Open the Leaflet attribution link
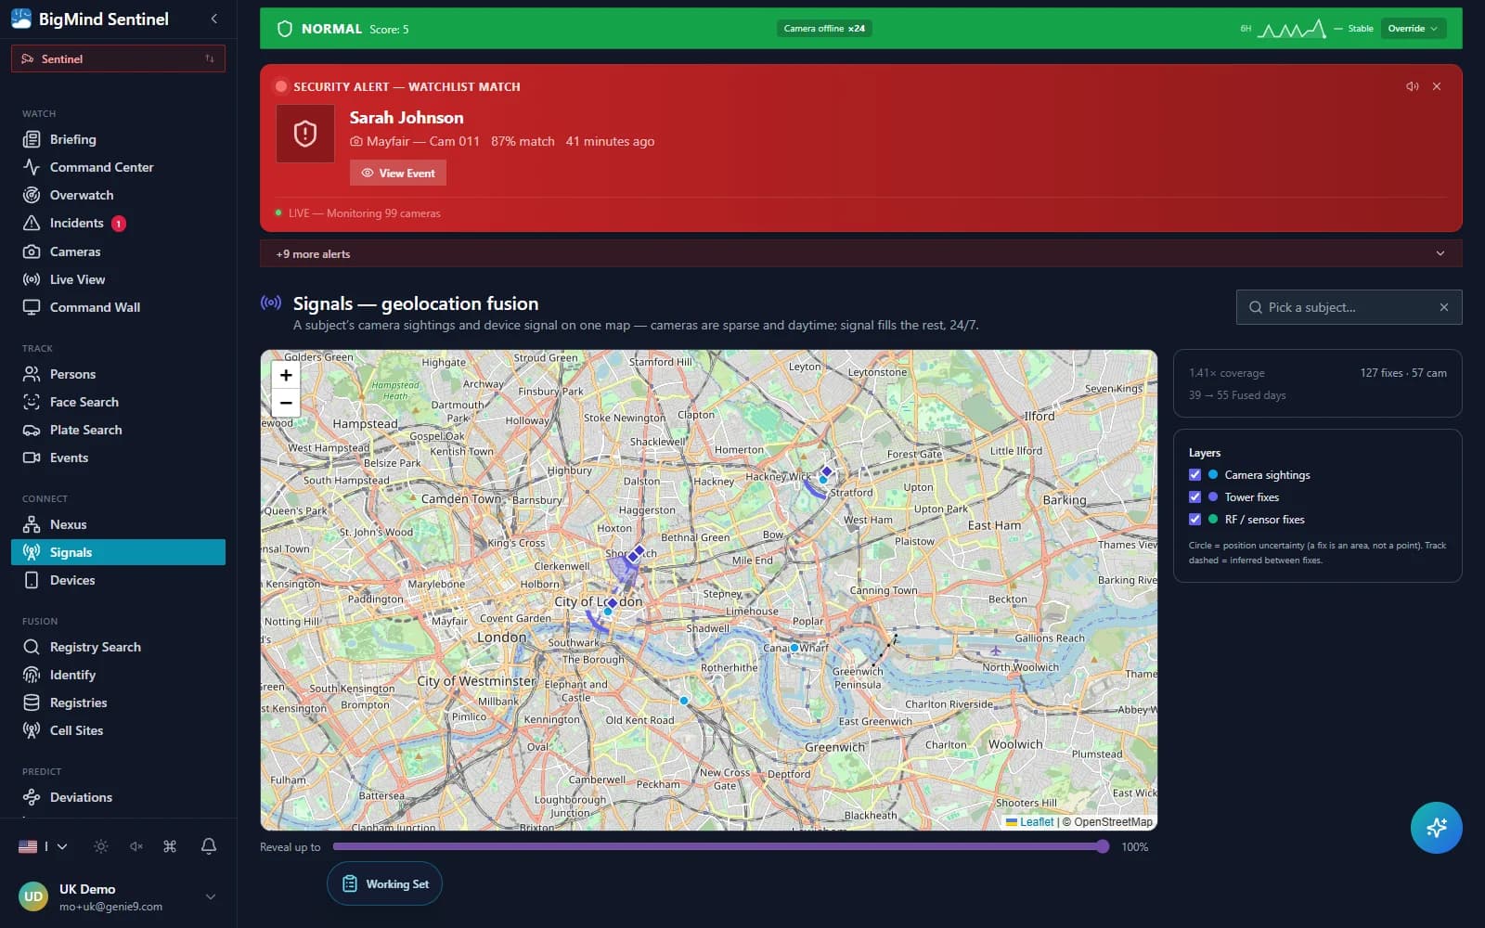Viewport: 1485px width, 928px height. pyautogui.click(x=1037, y=822)
